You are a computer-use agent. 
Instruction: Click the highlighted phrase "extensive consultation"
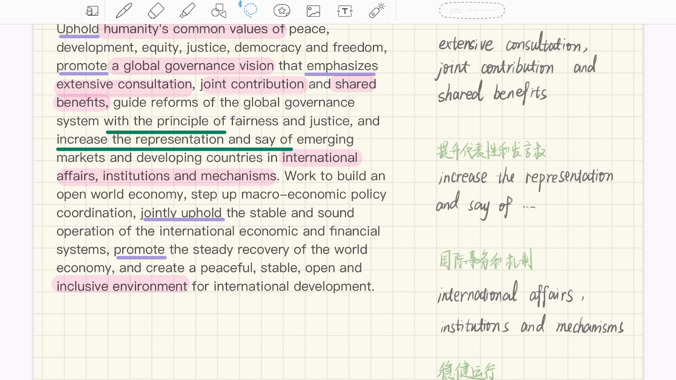(124, 84)
